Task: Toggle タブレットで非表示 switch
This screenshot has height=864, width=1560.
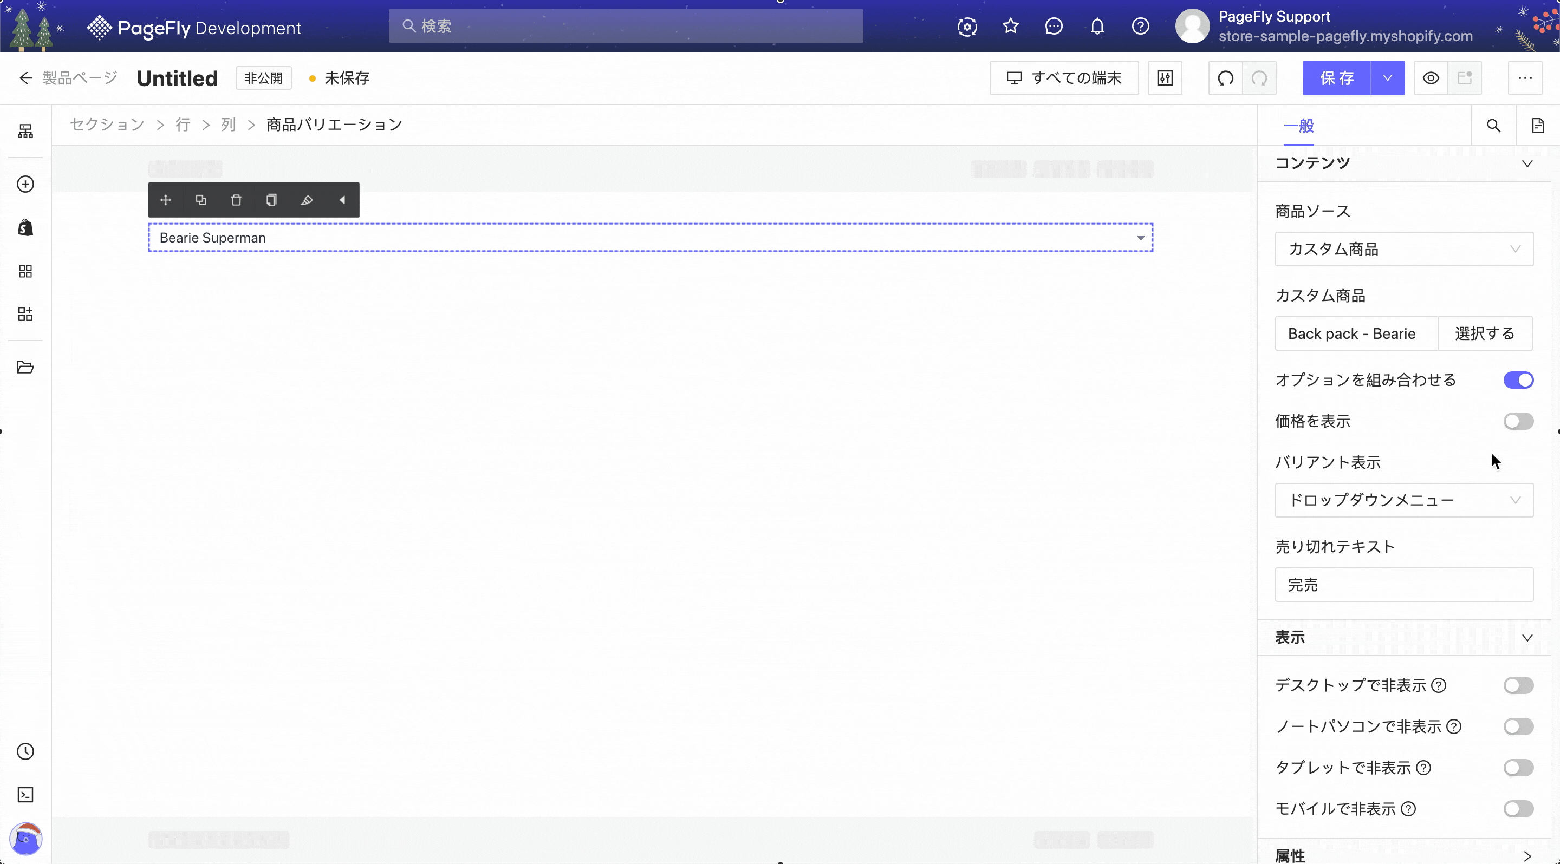Action: point(1519,767)
